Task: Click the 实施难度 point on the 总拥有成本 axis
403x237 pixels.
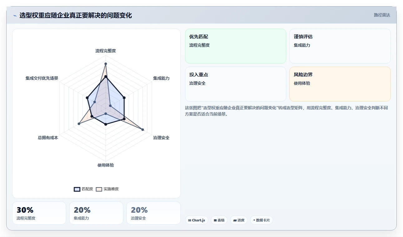Action: pyautogui.click(x=79, y=124)
